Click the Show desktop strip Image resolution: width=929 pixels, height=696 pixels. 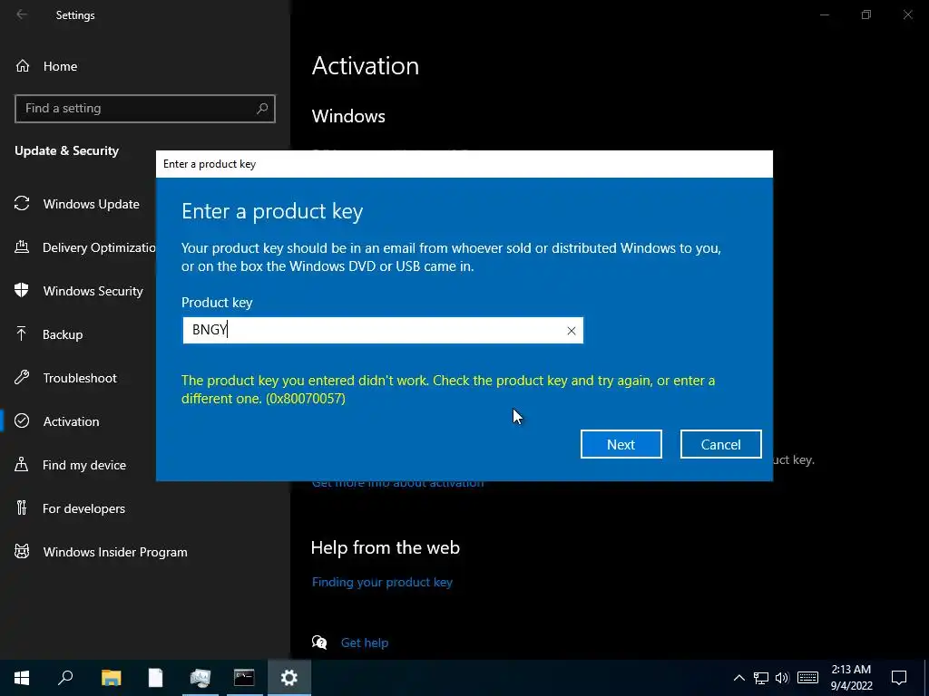click(x=926, y=678)
